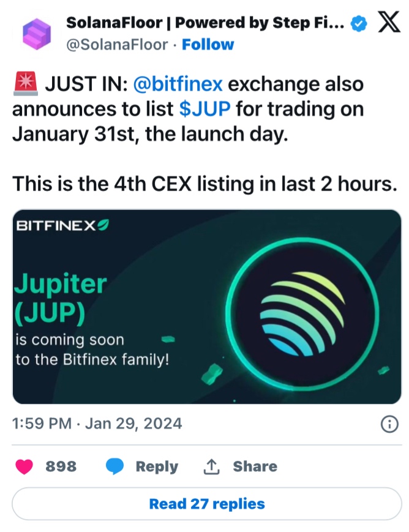The width and height of the screenshot is (409, 532).
Task: Open the @SolanaFloor handle
Action: click(x=117, y=45)
